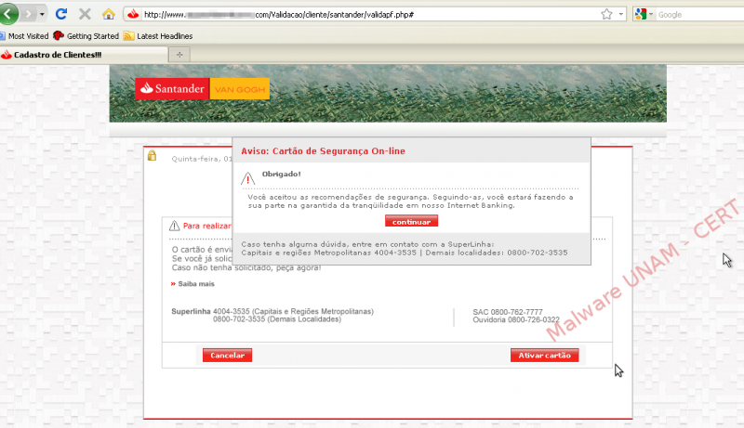Click the Santander logo in banner
This screenshot has height=428, width=744.
click(172, 88)
